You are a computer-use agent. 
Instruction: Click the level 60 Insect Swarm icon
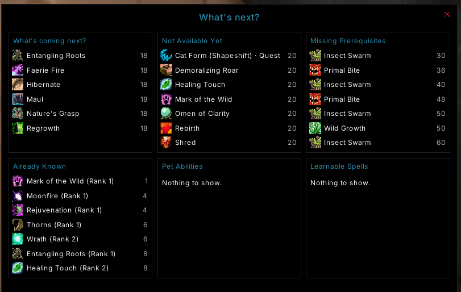tap(315, 143)
